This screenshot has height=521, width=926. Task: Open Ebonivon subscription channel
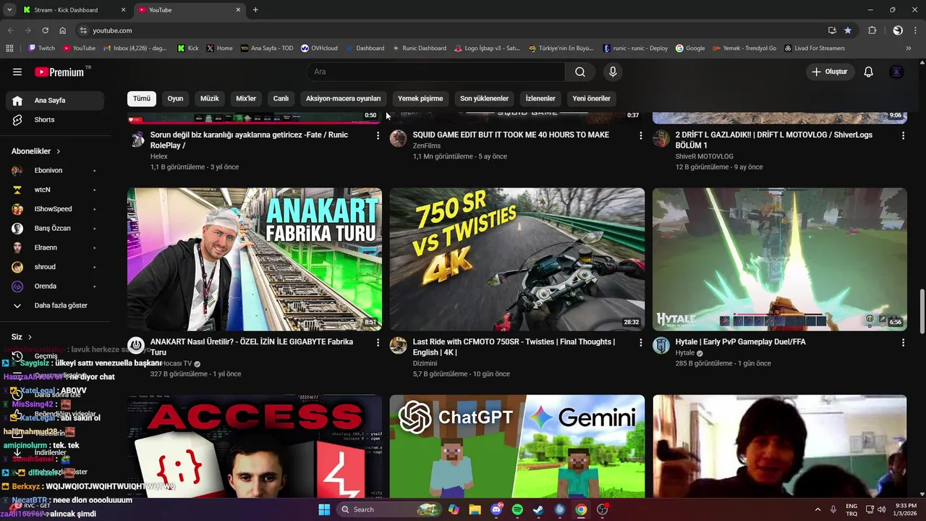click(55, 171)
